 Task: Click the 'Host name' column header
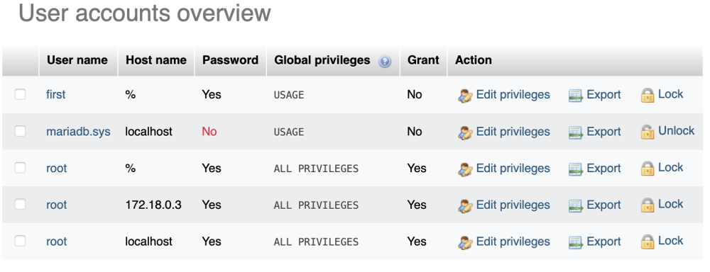(x=155, y=60)
